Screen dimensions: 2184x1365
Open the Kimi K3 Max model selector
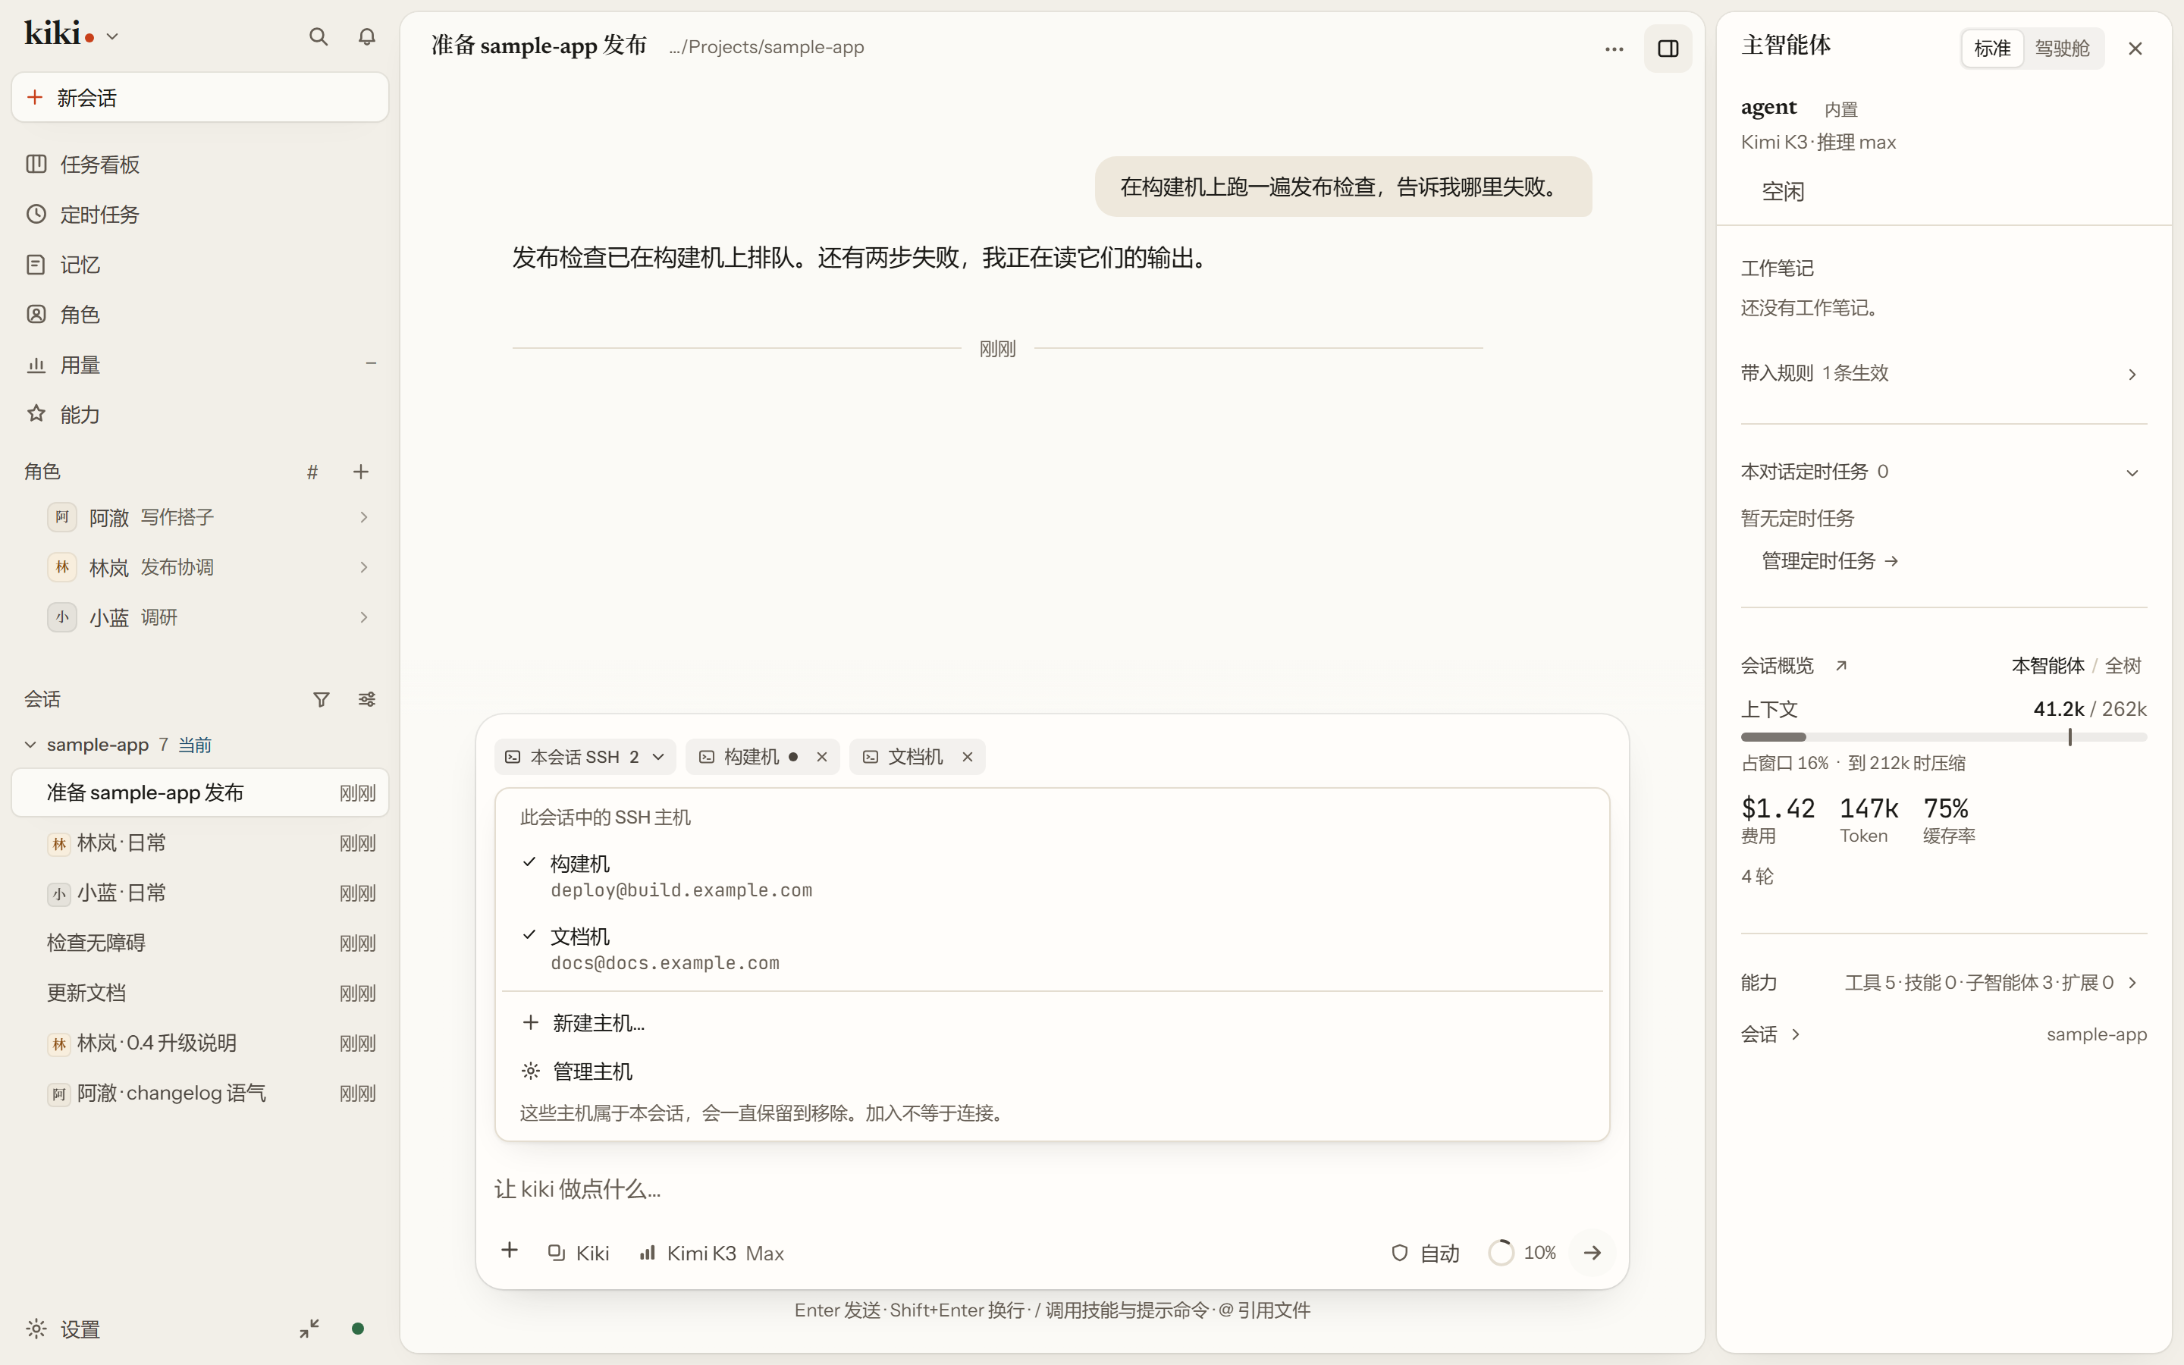click(x=712, y=1253)
